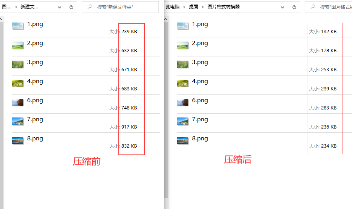Select 3.png thumbnail in right window
This screenshot has height=209, width=352.
(183, 64)
